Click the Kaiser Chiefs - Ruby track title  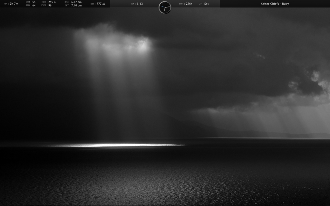tap(275, 4)
